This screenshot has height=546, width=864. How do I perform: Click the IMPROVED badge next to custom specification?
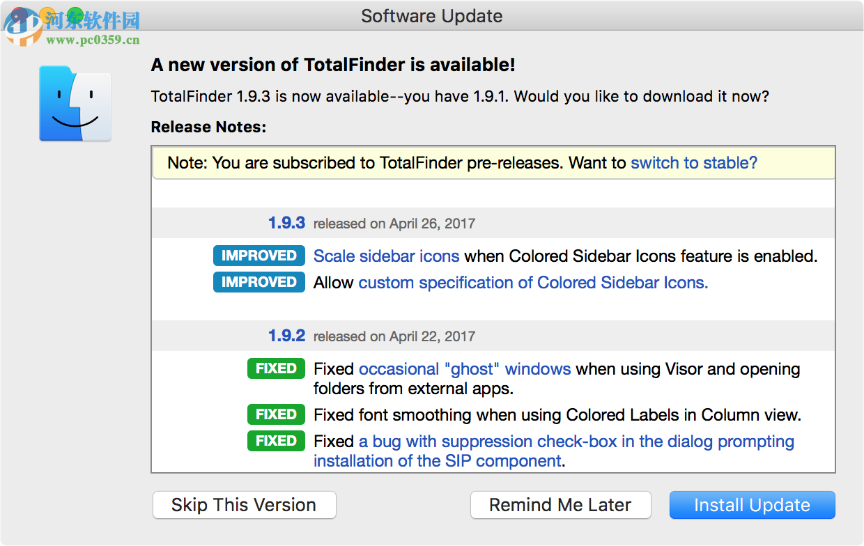point(259,282)
